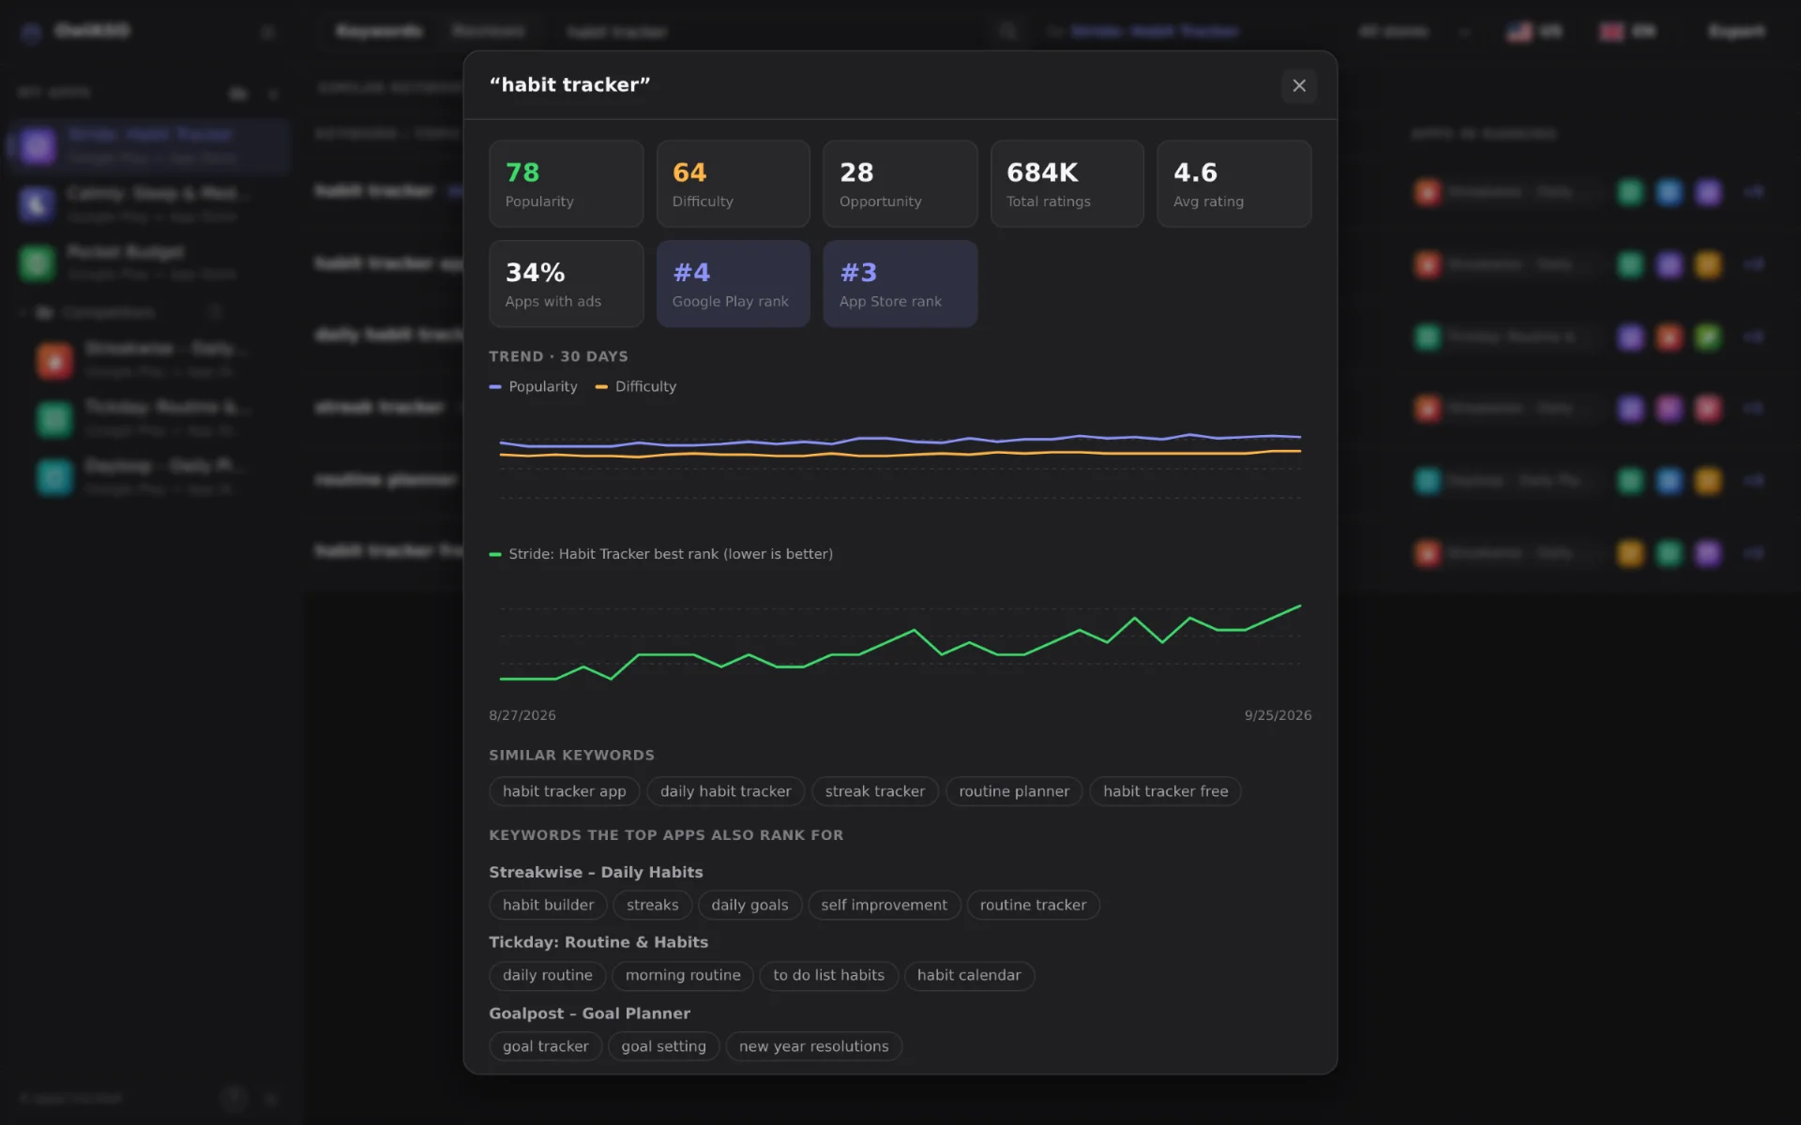
Task: Click the Export button in the top bar
Action: pyautogui.click(x=1736, y=31)
